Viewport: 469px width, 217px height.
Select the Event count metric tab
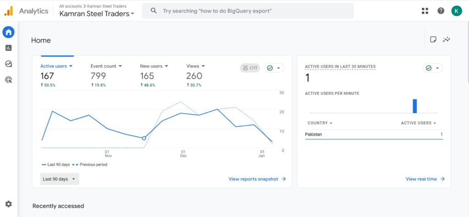click(106, 66)
